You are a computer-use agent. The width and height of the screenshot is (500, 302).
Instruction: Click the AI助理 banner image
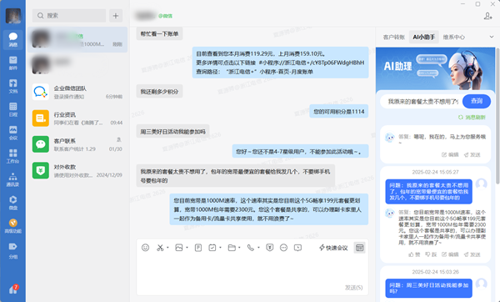point(435,68)
